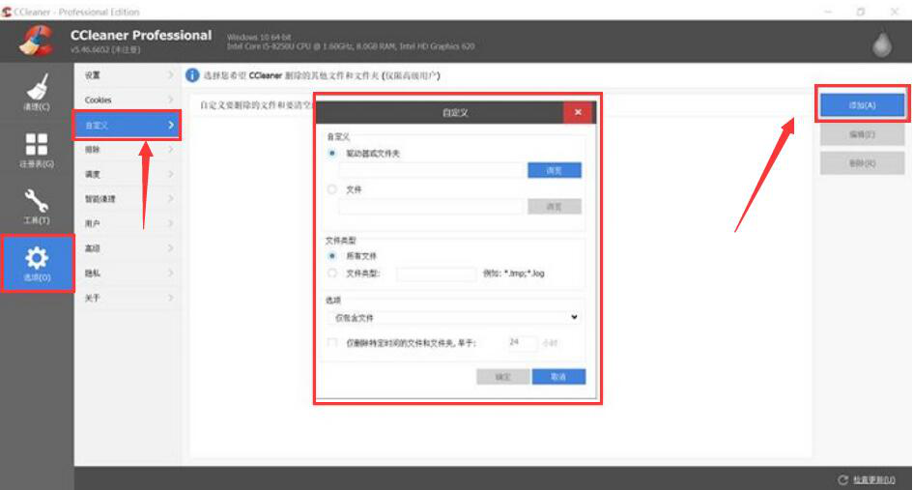Open the 调度 options page

127,174
